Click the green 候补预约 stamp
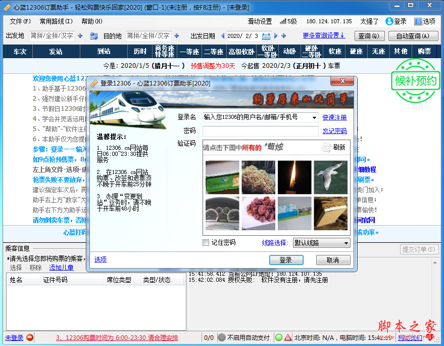This screenshot has width=444, height=346. click(x=415, y=81)
